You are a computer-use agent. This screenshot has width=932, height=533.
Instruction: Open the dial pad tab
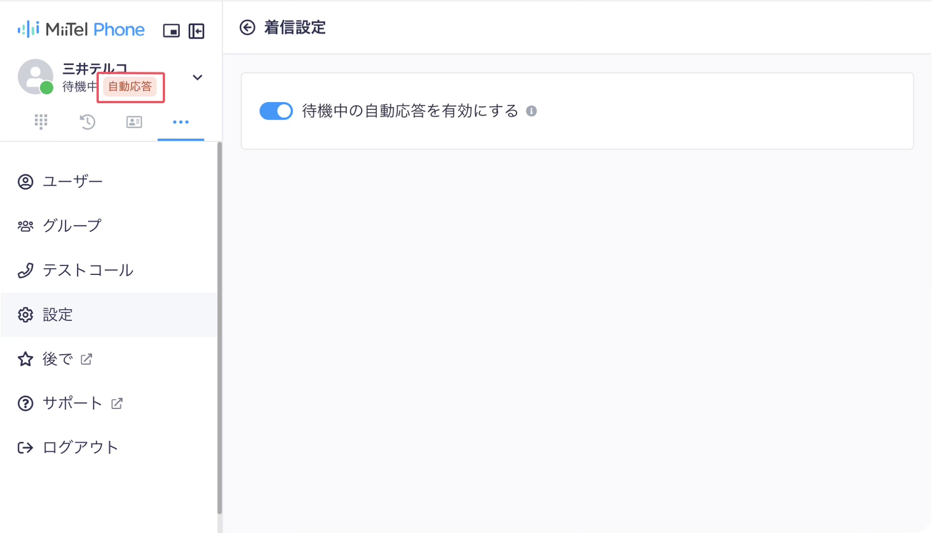[x=41, y=122]
